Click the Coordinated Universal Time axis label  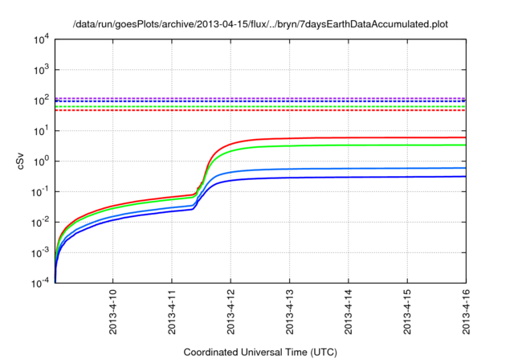(x=260, y=352)
